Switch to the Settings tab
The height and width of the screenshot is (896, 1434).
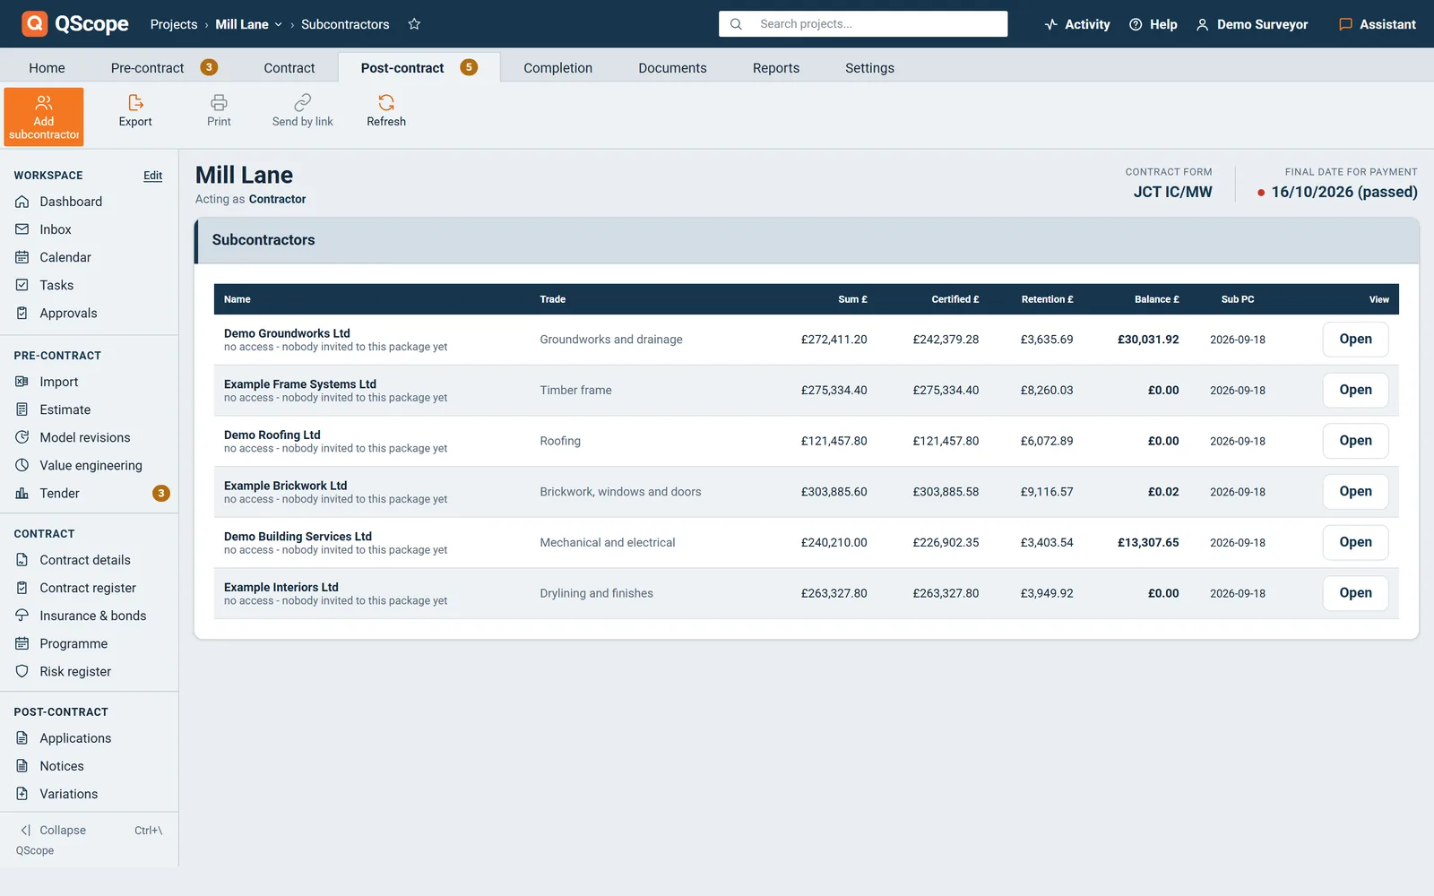click(869, 68)
